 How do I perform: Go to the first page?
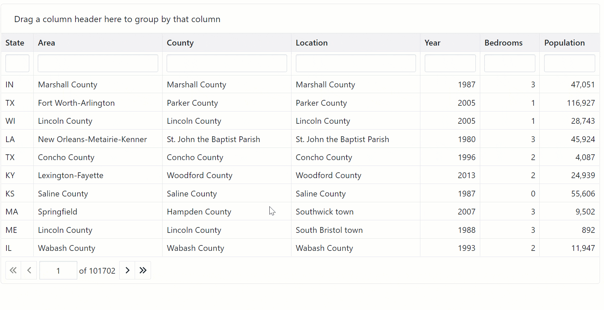pos(13,270)
